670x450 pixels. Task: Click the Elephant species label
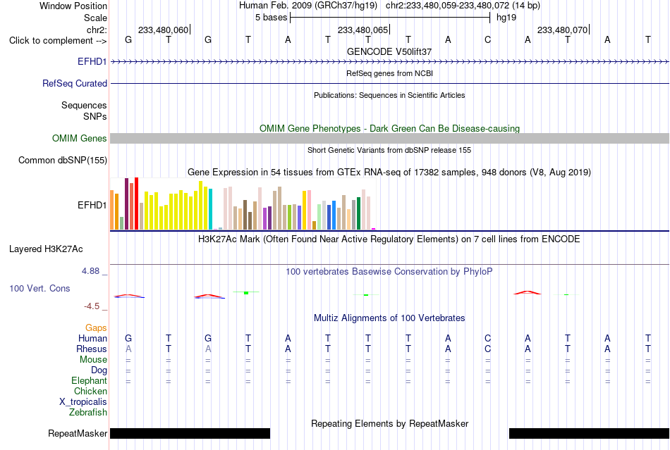coord(89,380)
